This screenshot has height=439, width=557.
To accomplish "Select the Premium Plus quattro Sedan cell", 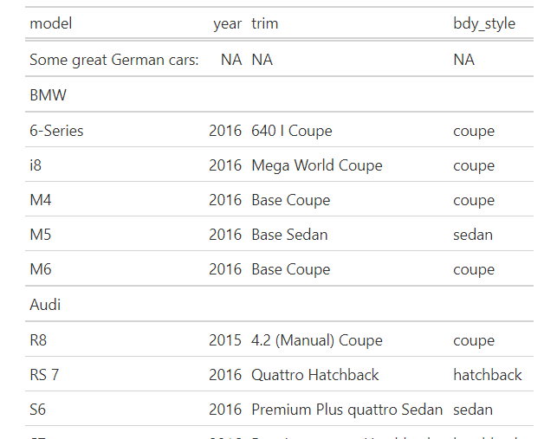I will tap(347, 410).
